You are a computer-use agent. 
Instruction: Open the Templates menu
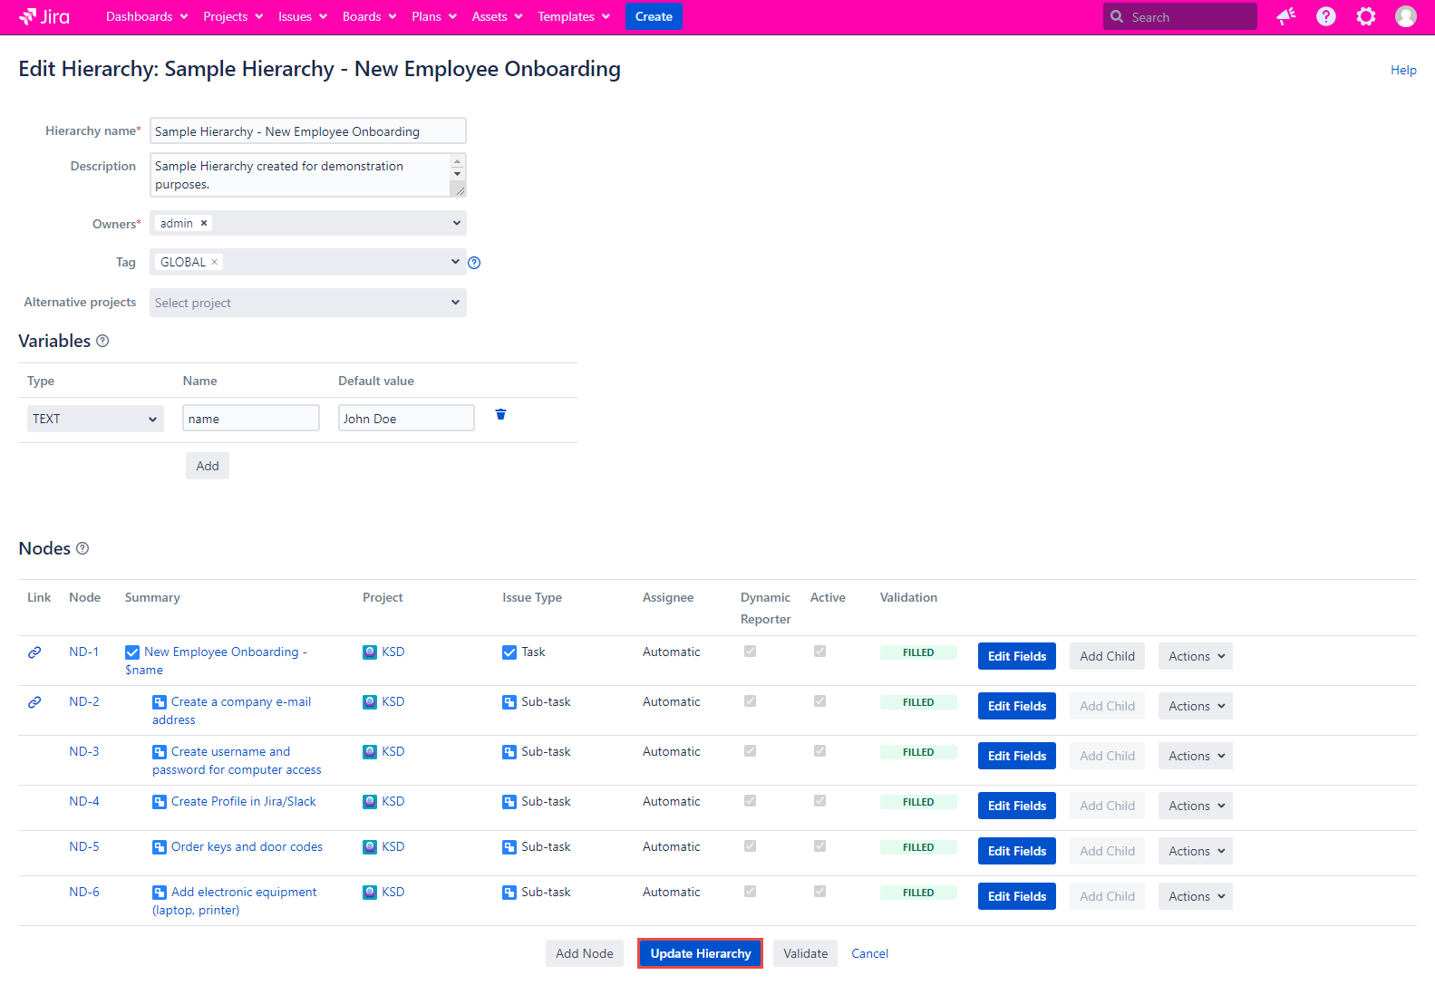tap(573, 16)
